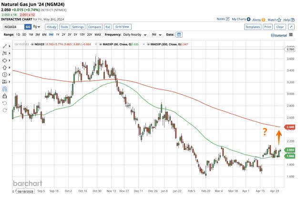Toggle visibility eye for MAEXP 200 study
Screen dimensions: 298x197
148,44
